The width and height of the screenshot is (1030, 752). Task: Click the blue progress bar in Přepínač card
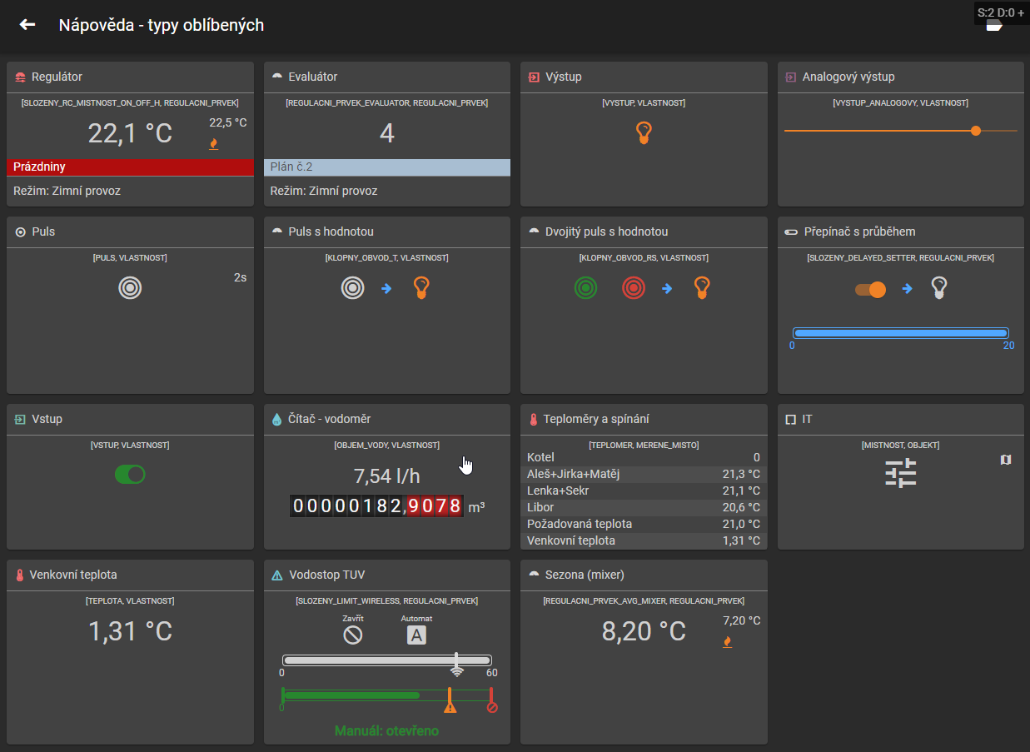click(x=901, y=333)
